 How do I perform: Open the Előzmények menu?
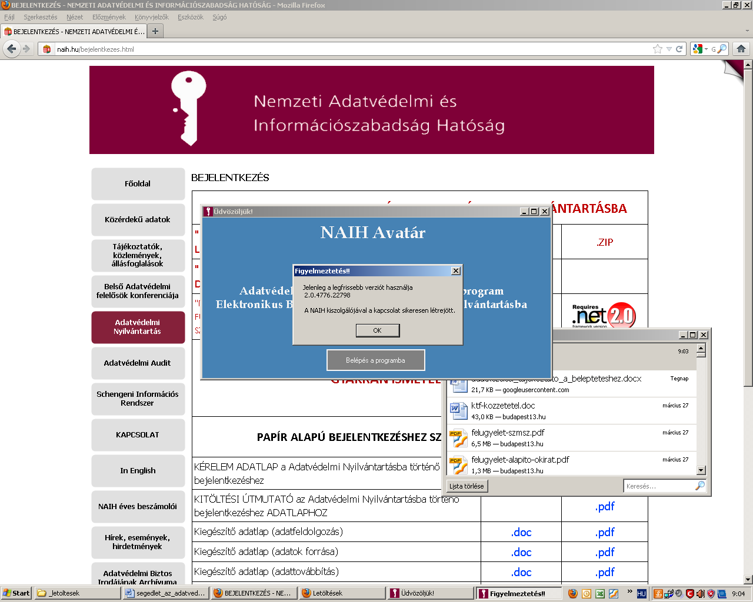tap(109, 17)
